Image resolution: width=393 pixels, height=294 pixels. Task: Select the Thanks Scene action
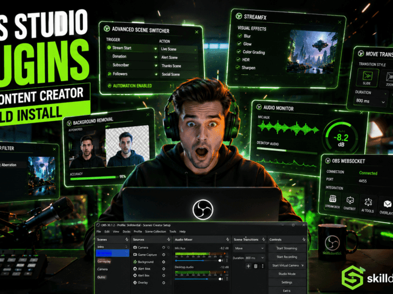tap(178, 66)
